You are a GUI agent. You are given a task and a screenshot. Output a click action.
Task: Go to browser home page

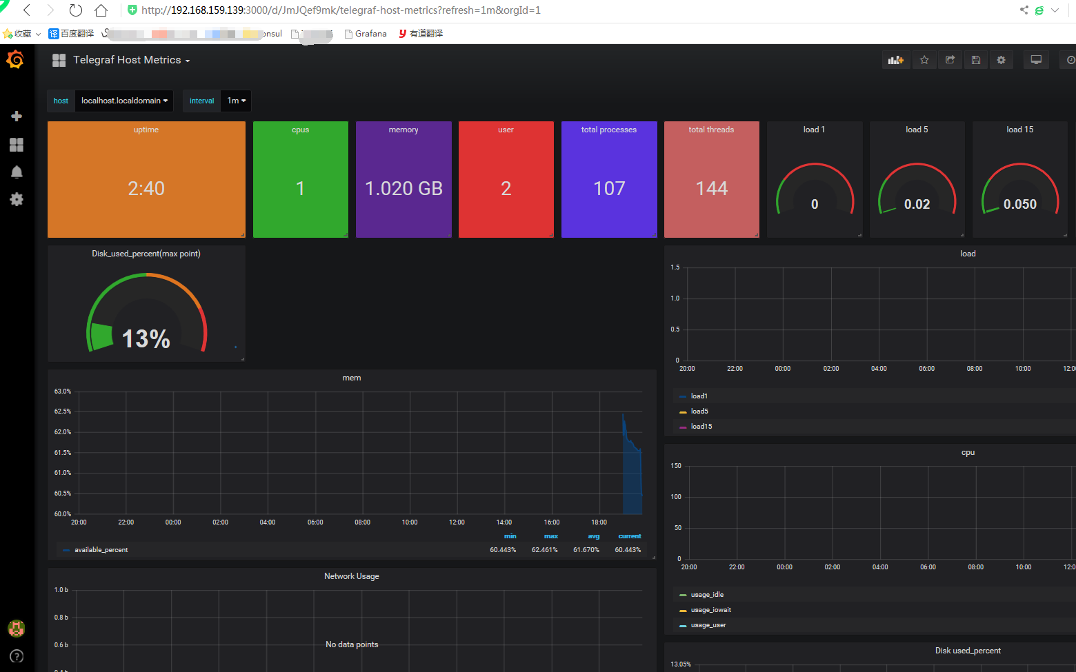101,10
